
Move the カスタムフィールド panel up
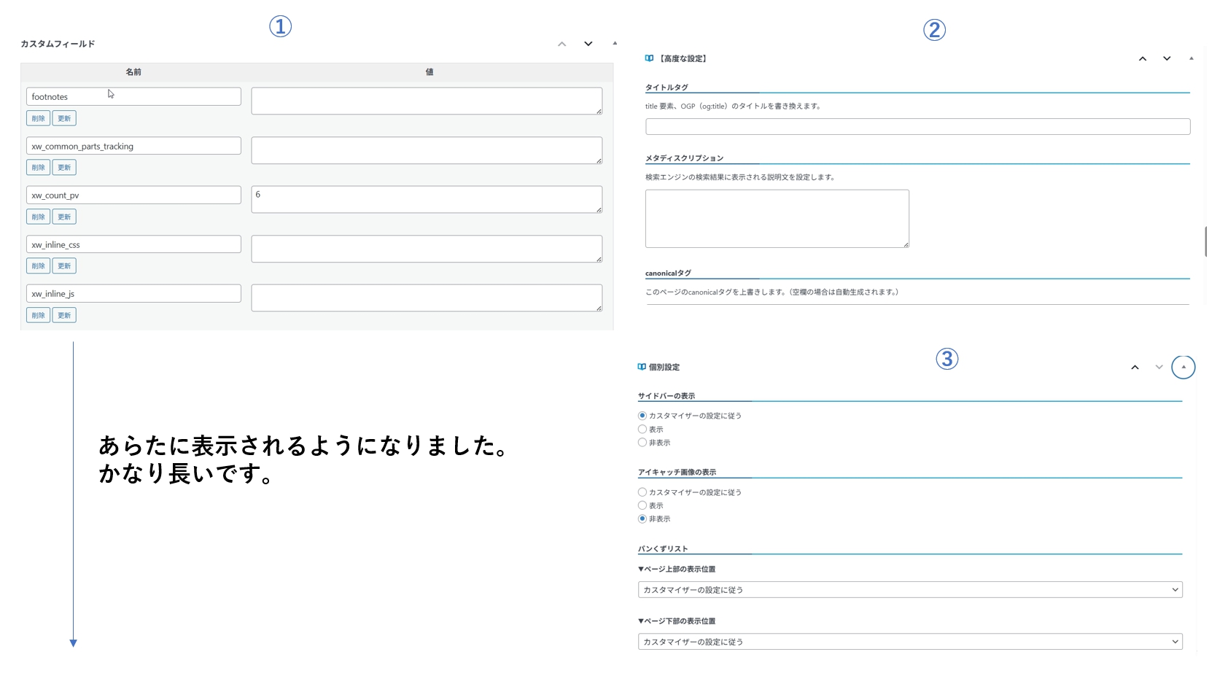click(x=561, y=44)
